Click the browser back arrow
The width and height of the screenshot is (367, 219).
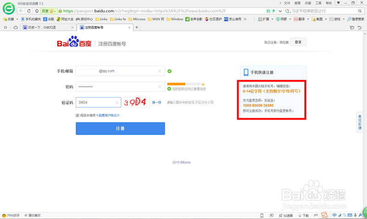click(x=21, y=11)
